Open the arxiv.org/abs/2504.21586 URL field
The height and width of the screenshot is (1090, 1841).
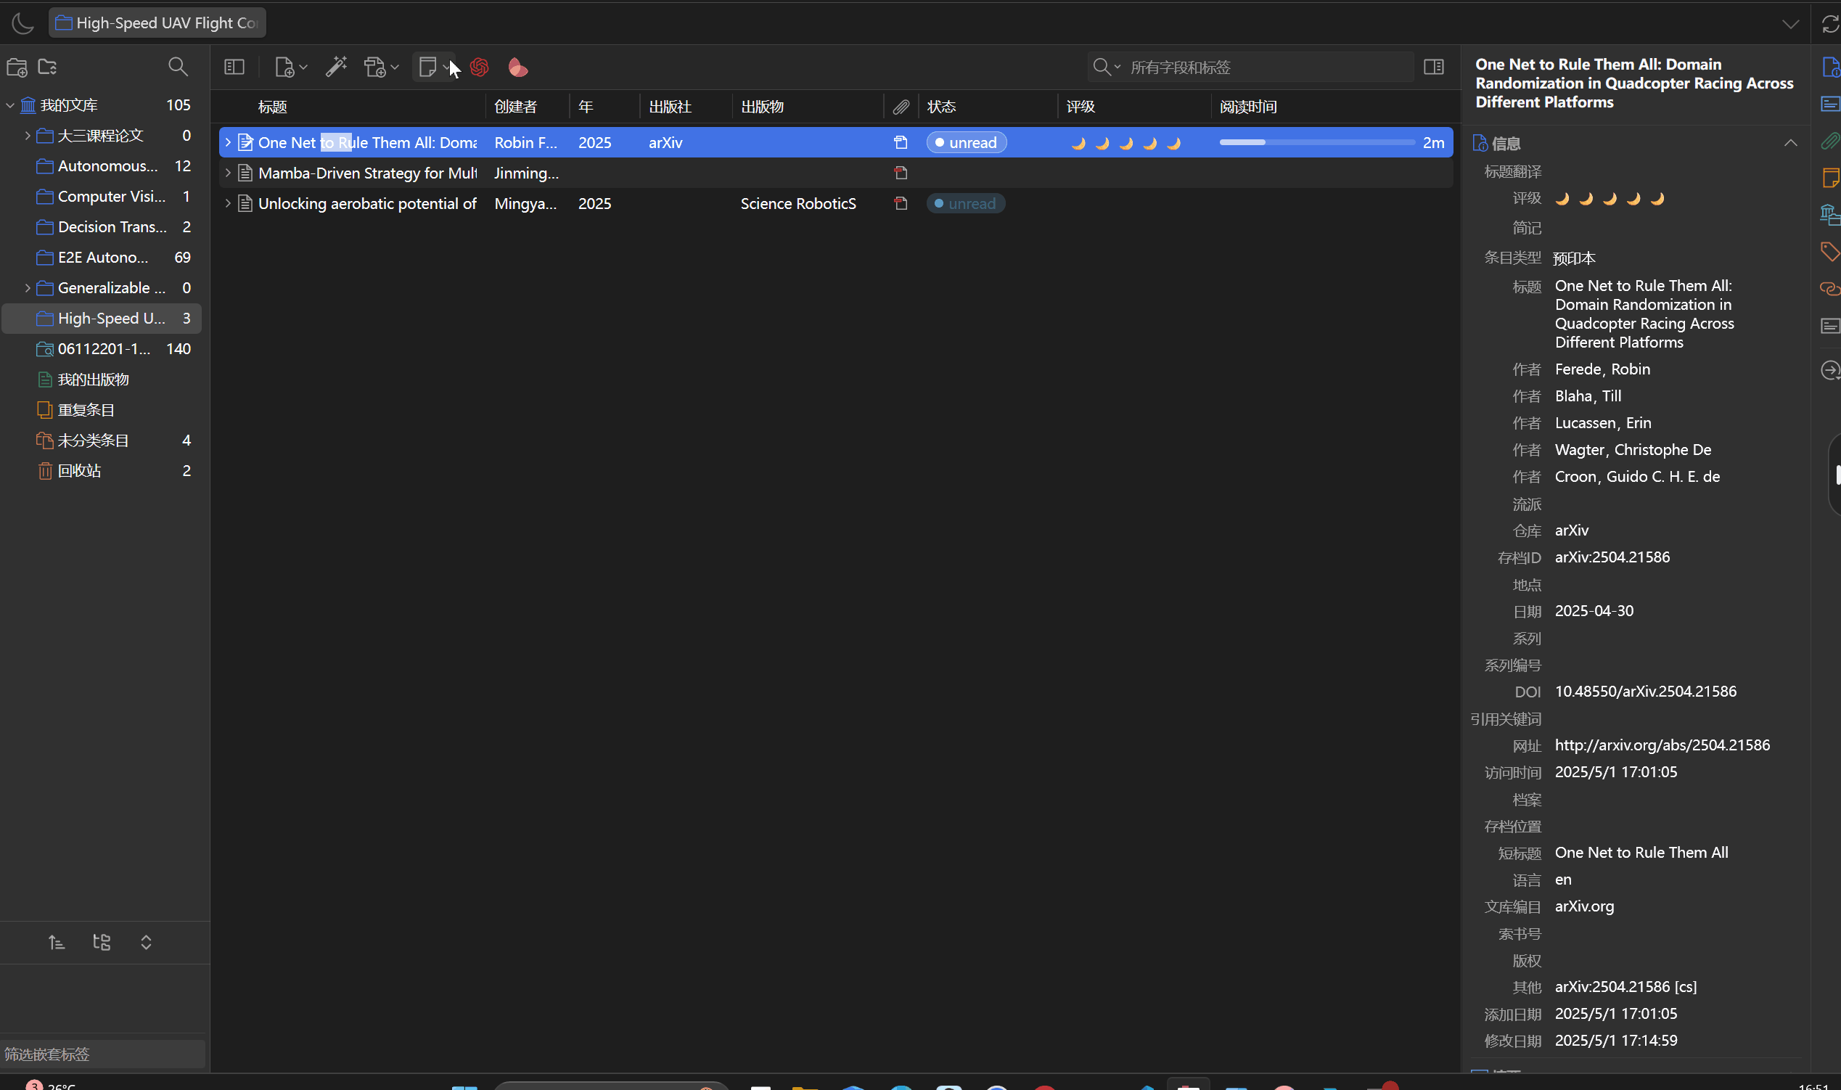click(x=1662, y=745)
